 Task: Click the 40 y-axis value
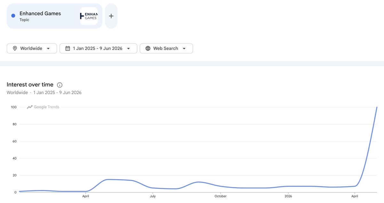click(x=14, y=158)
